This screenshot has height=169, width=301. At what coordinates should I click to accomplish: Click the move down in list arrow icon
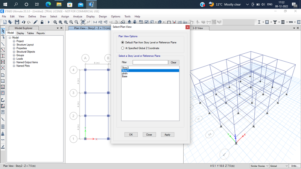point(135,22)
